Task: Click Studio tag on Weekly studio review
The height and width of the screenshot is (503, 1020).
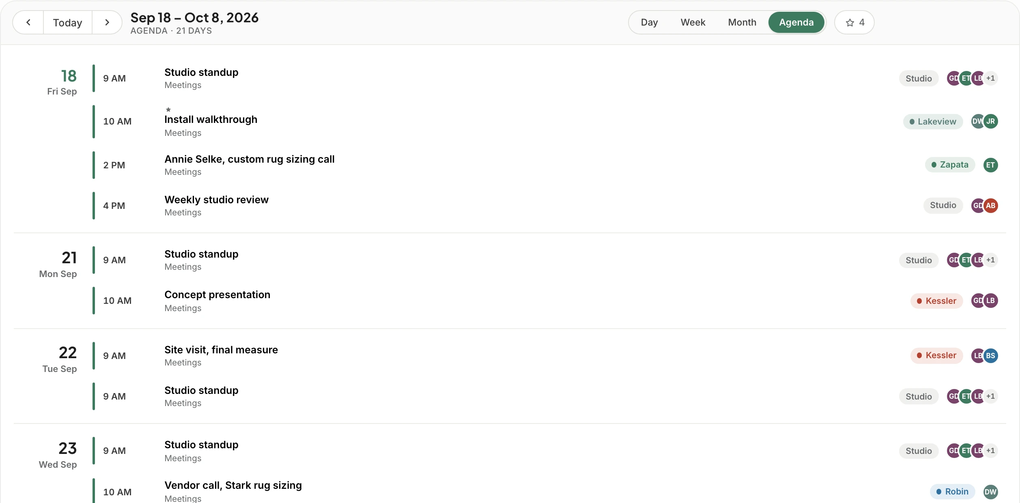Action: coord(943,205)
